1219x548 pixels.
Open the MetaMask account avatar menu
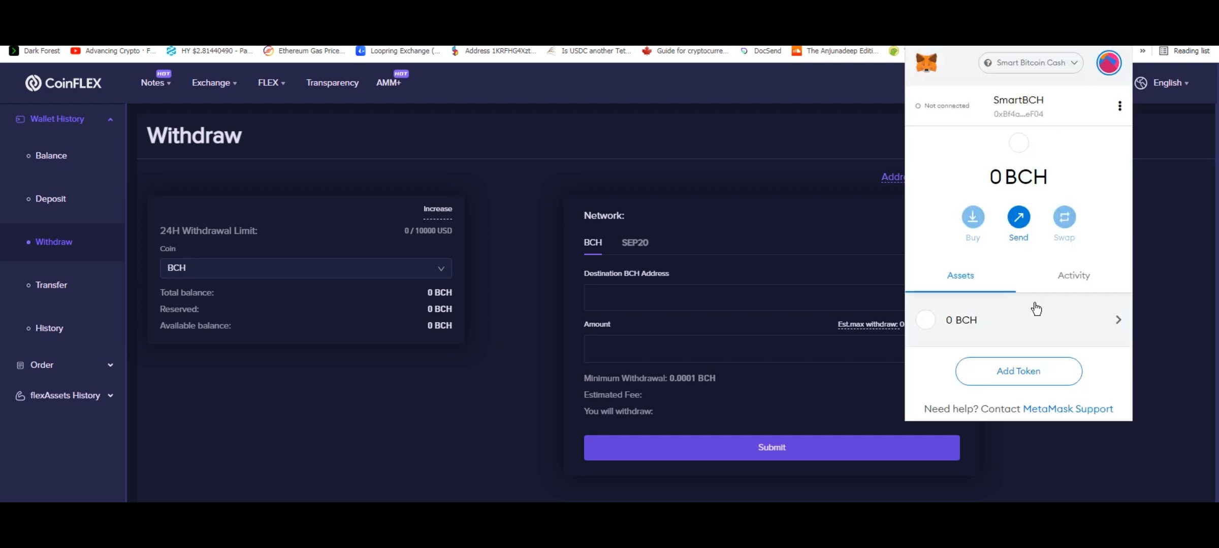[1109, 63]
